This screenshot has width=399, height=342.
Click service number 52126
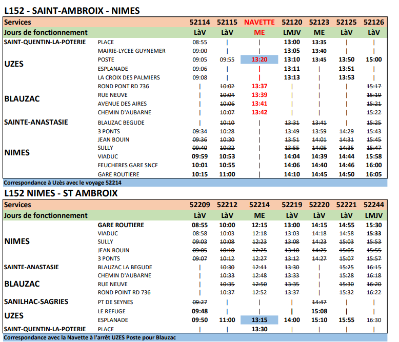coord(374,23)
